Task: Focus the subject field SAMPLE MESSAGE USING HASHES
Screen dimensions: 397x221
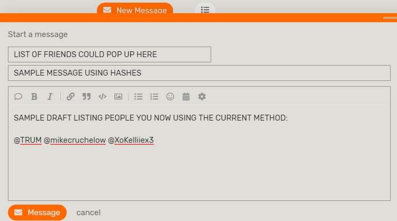Action: click(199, 73)
